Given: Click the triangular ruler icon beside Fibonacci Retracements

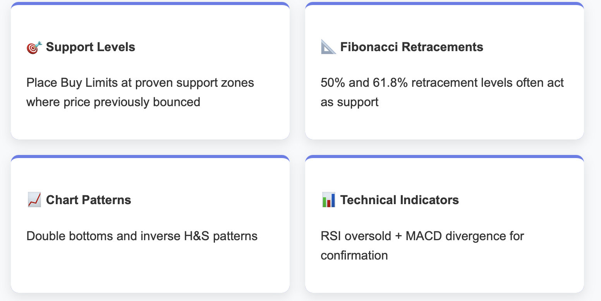Looking at the screenshot, I should click(328, 47).
